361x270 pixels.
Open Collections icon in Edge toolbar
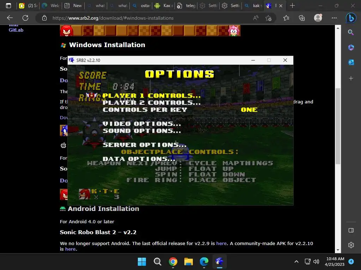tap(302, 18)
